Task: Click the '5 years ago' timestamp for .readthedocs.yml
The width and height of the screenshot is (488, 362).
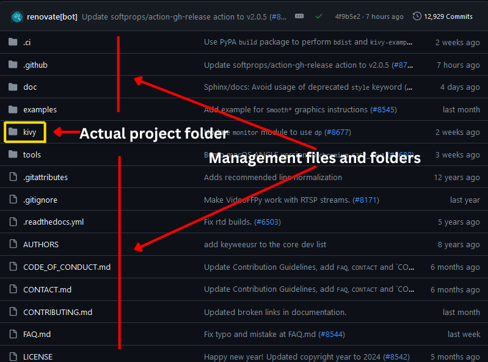Action: [x=459, y=222]
